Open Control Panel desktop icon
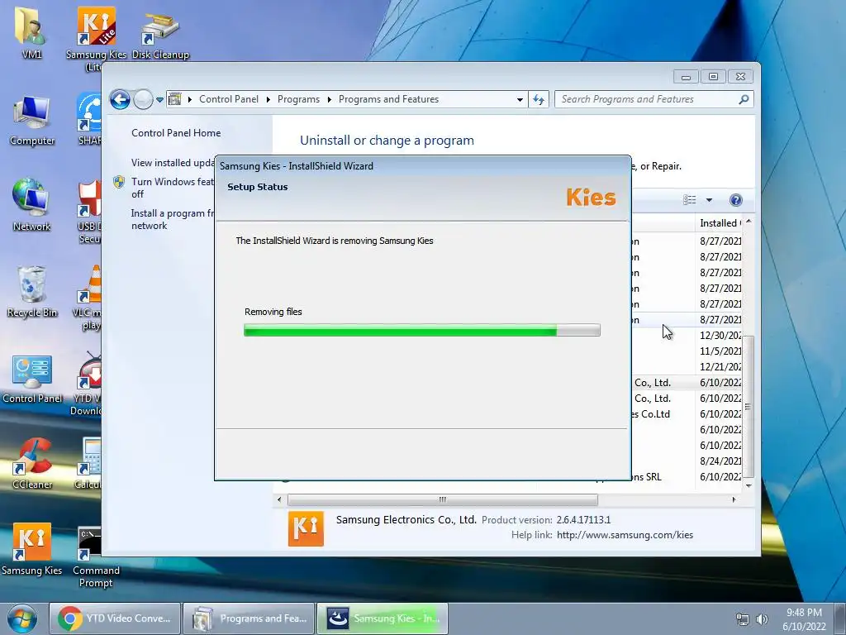Screen dimensions: 846x635 [x=32, y=378]
